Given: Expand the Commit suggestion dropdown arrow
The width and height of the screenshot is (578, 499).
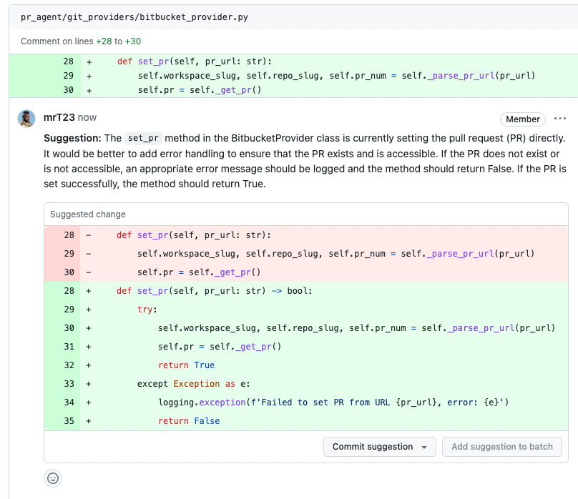Looking at the screenshot, I should 424,447.
